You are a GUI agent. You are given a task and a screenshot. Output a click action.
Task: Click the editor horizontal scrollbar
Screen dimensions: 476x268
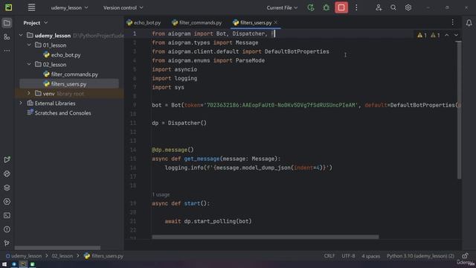[266, 237]
